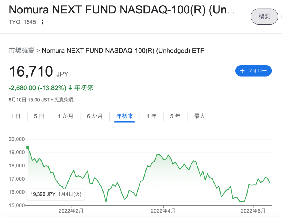Click the 2022年6月 axis label
Viewport: 282px width, 217px height.
pos(253,211)
